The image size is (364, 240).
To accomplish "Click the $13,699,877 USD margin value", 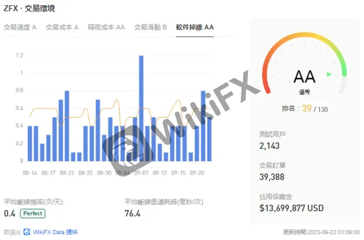I will click(x=292, y=208).
